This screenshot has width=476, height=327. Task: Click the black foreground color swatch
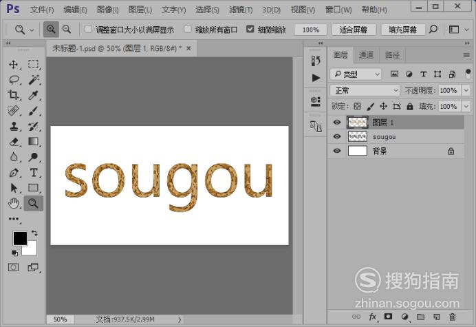(x=19, y=238)
